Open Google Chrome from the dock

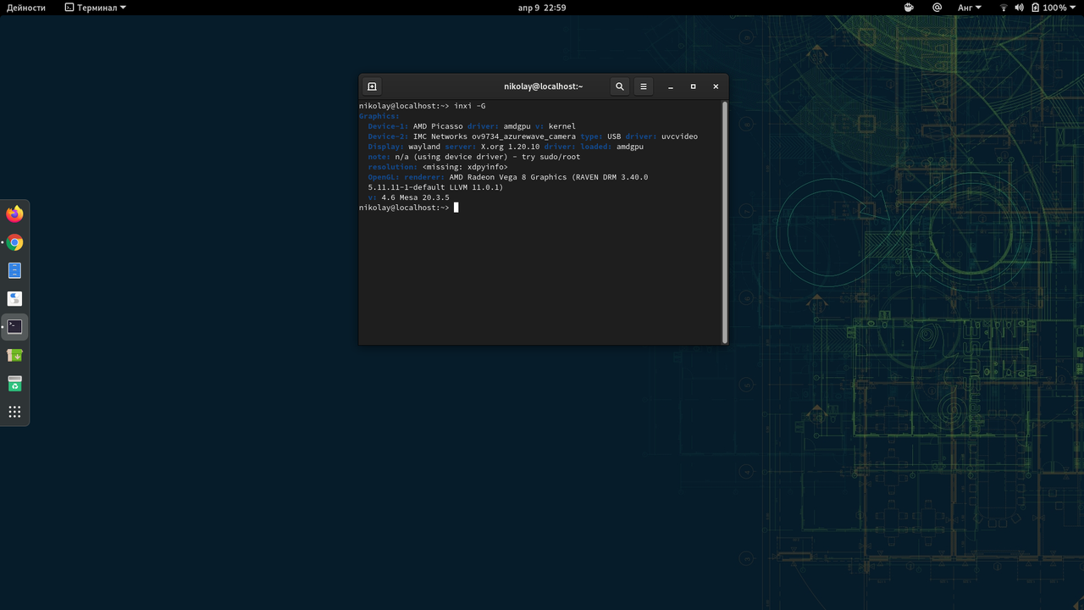coord(14,242)
